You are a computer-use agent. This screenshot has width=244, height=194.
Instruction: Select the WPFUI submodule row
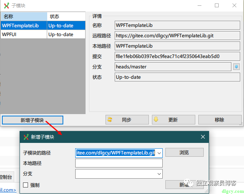coord(43,34)
